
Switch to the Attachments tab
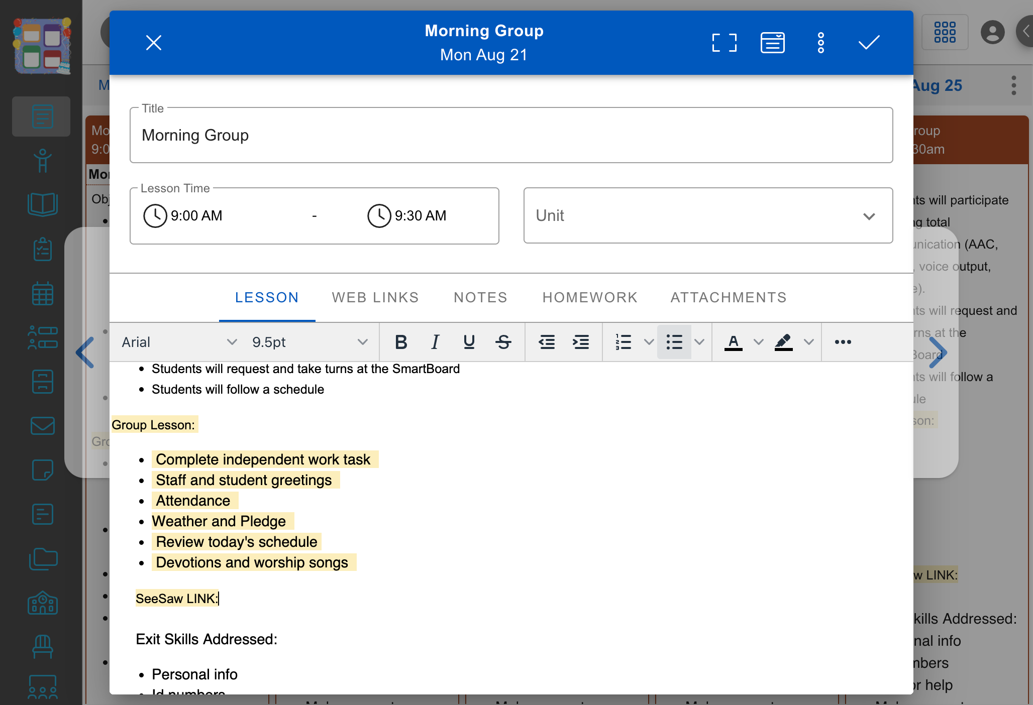point(729,297)
